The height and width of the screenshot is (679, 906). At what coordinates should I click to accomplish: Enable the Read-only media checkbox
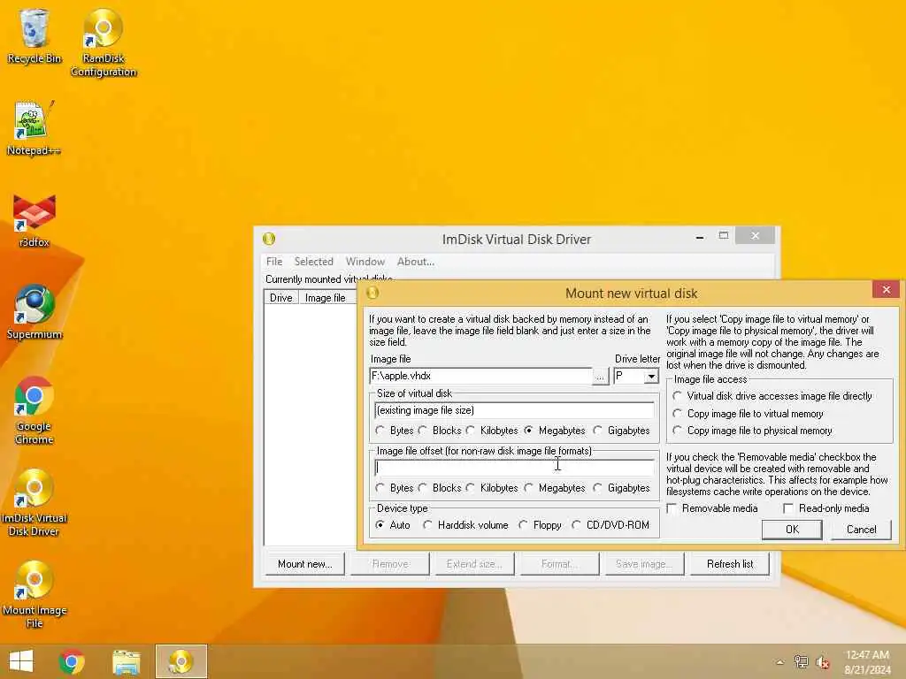(x=826, y=508)
